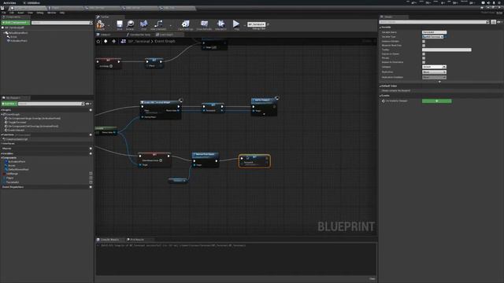Click view options eye icon in My Blueprint
This screenshot has height=283, width=504.
pos(87,104)
